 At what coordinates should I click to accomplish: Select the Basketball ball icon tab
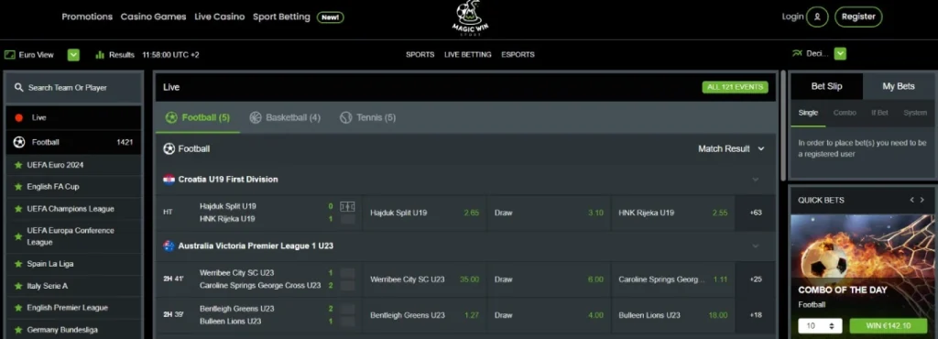click(x=256, y=118)
